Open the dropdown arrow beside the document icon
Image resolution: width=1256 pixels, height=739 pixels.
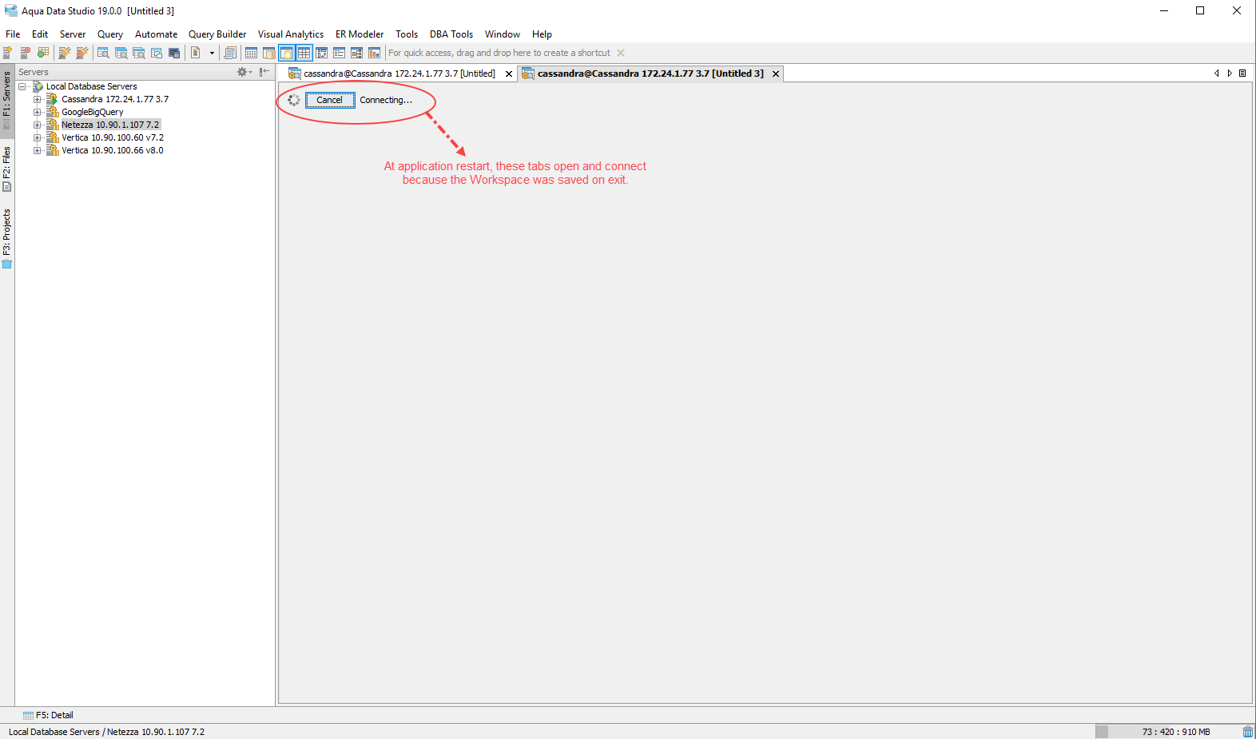coord(212,53)
